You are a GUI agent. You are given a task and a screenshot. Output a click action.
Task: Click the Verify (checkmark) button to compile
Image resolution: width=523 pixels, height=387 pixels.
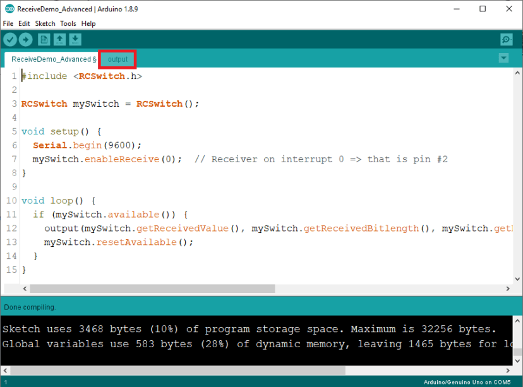[10, 39]
